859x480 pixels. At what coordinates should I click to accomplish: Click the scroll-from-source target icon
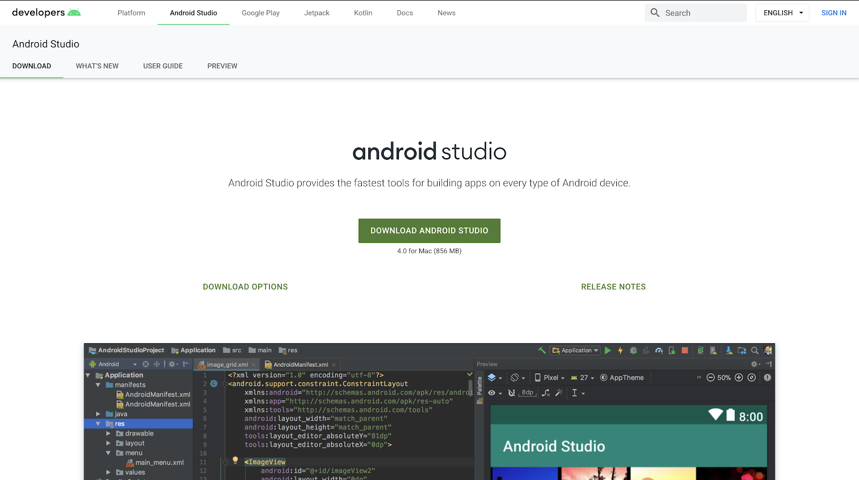pyautogui.click(x=145, y=364)
